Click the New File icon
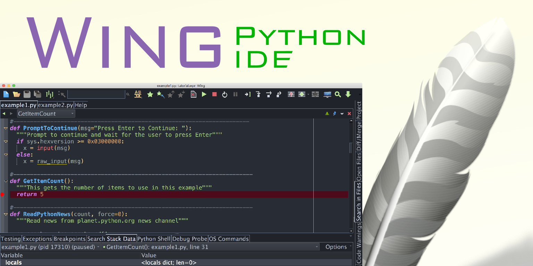533x266 pixels. pyautogui.click(x=6, y=94)
